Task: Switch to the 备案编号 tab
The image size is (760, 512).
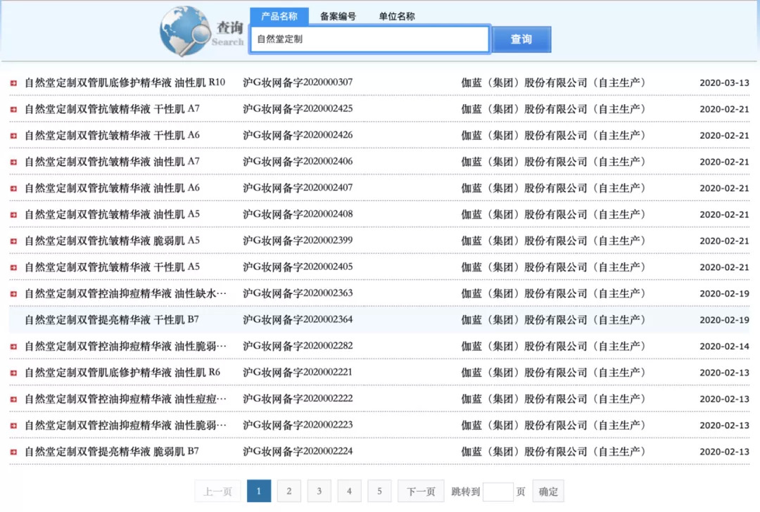Action: [x=338, y=16]
